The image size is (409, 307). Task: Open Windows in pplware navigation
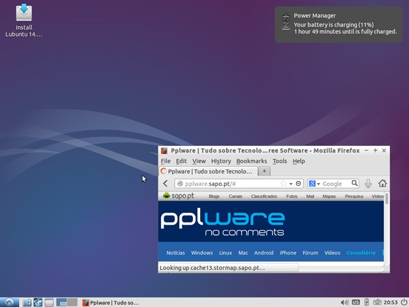[x=202, y=253]
